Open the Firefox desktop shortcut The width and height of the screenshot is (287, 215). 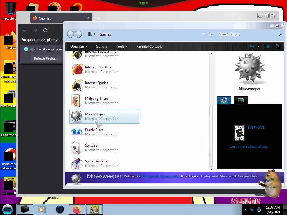tap(10, 41)
